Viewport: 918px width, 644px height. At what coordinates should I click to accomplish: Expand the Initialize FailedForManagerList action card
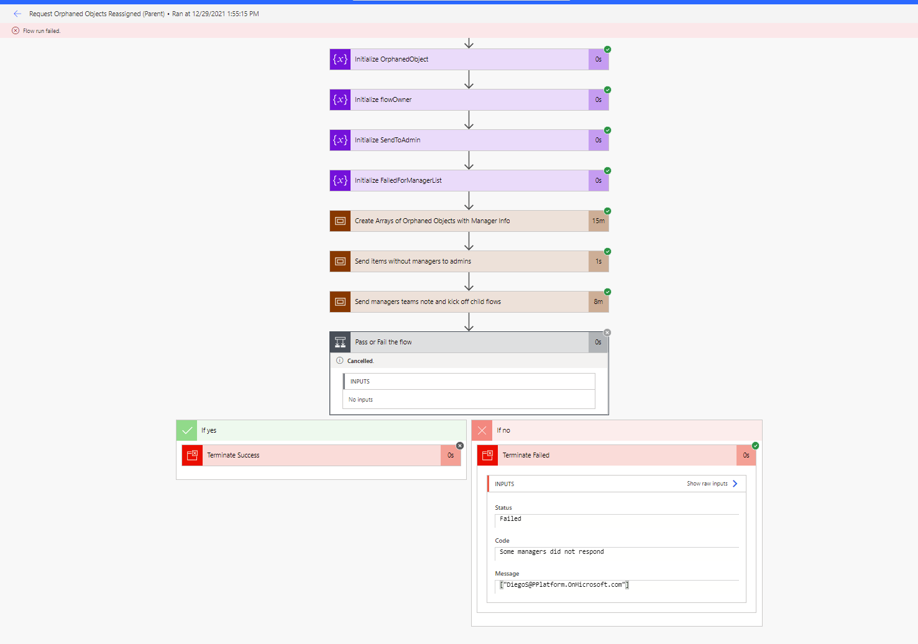click(x=469, y=180)
